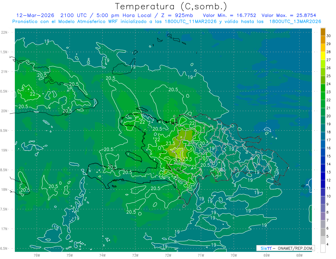Click the "20N" latitude axis label

coord(4,111)
